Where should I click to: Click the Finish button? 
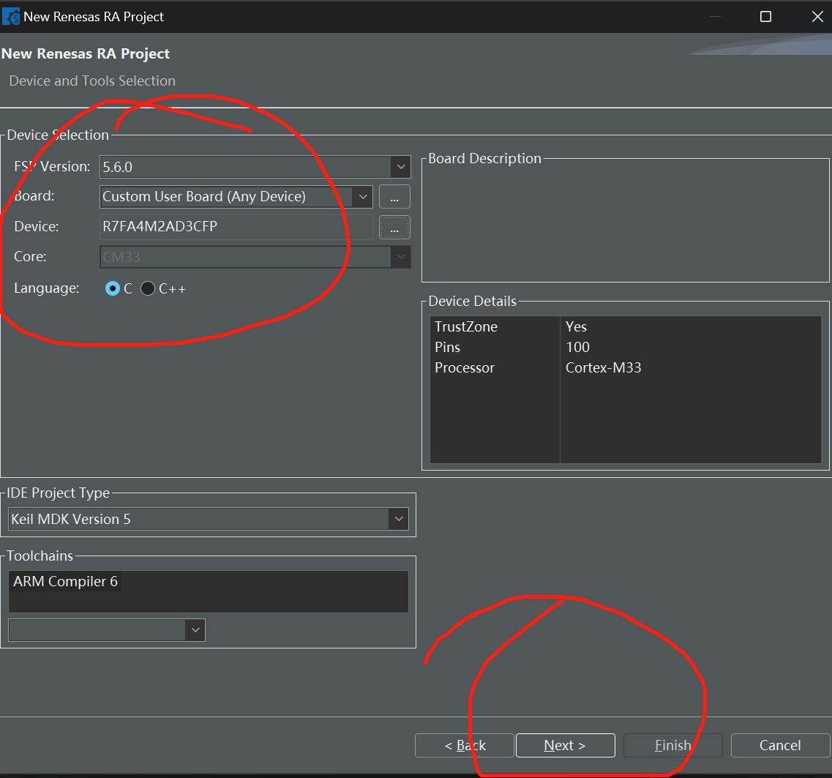(672, 746)
